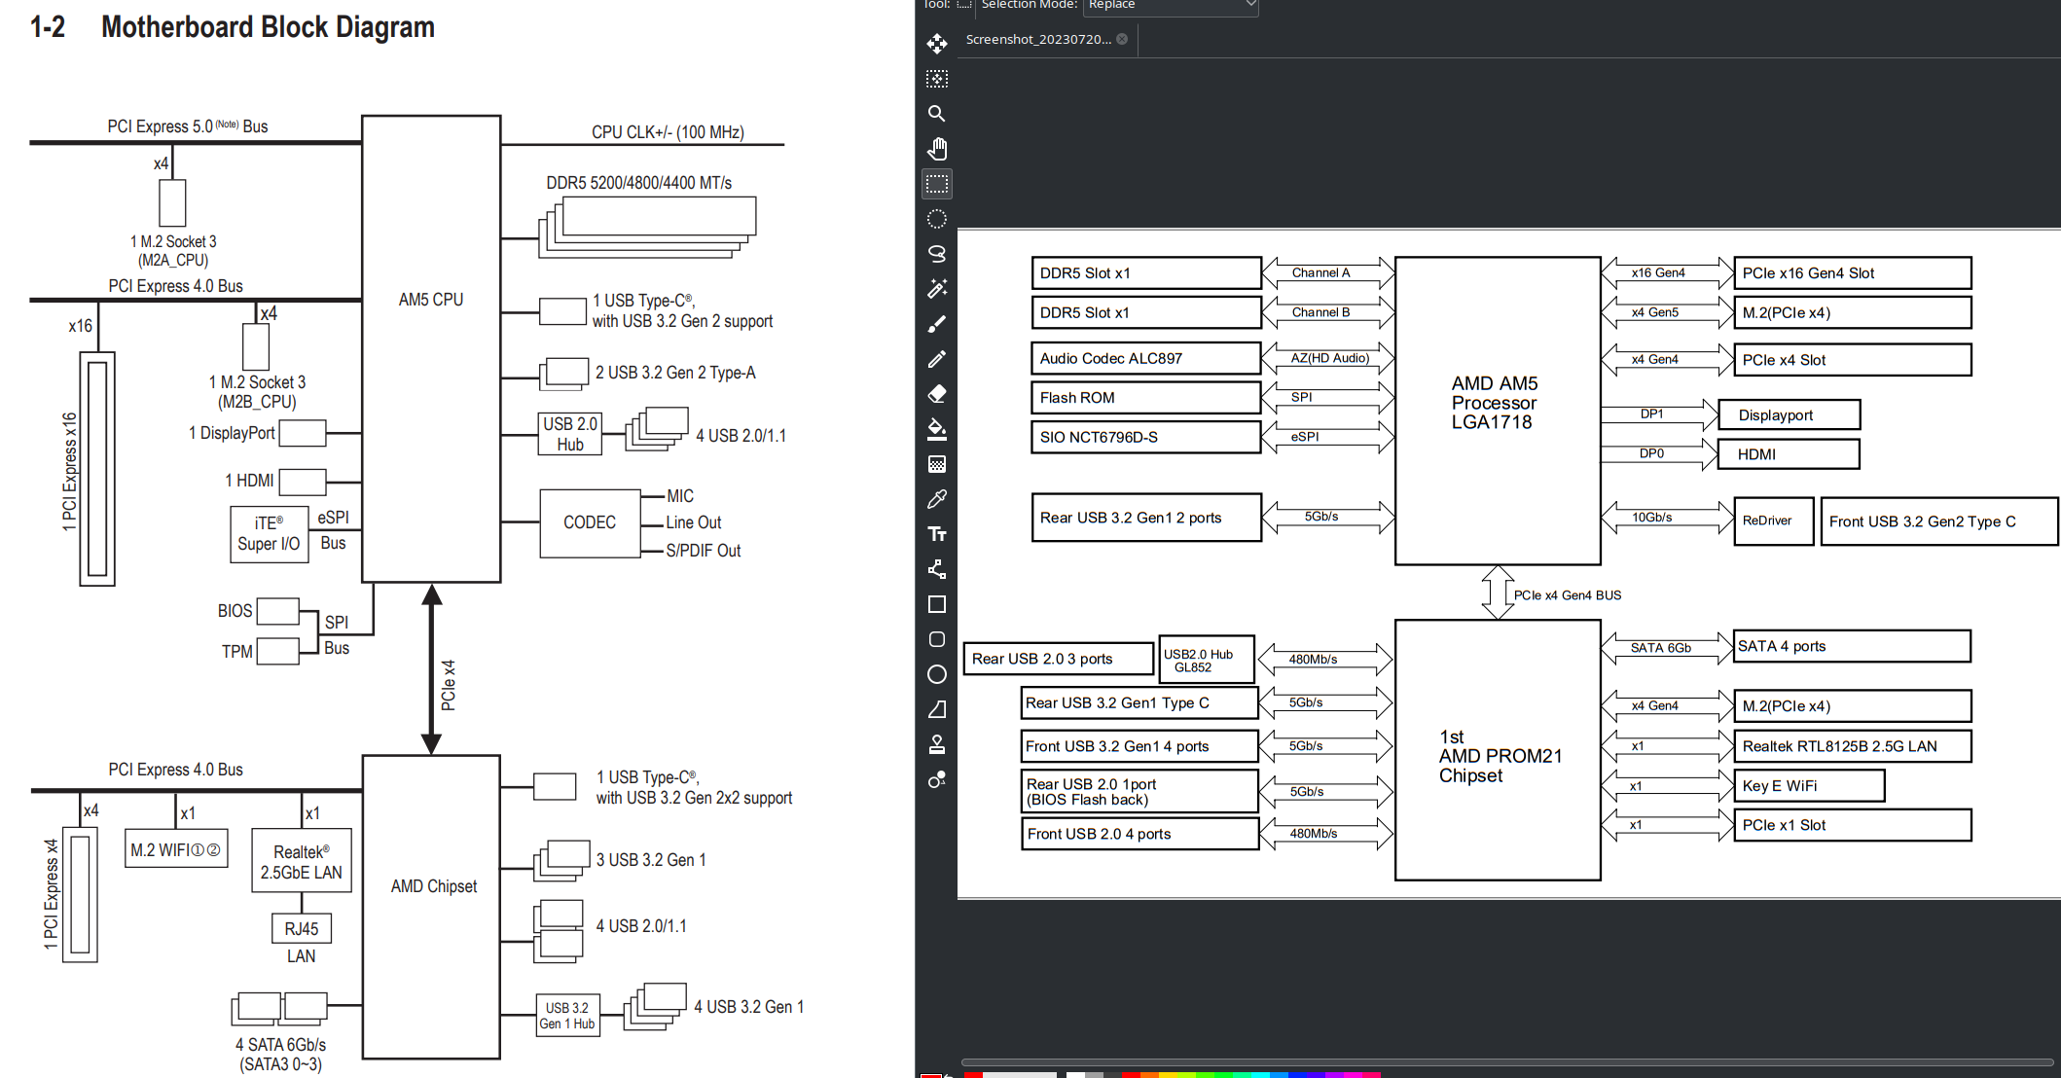Viewport: 2061px width, 1078px height.
Task: Click the 'PCIe x4 Gen4 BUS' label
Action: [1568, 595]
